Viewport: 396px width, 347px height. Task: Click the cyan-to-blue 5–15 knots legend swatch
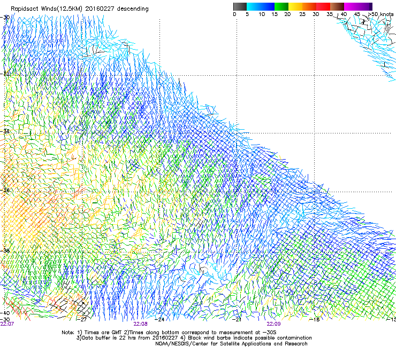click(x=261, y=6)
